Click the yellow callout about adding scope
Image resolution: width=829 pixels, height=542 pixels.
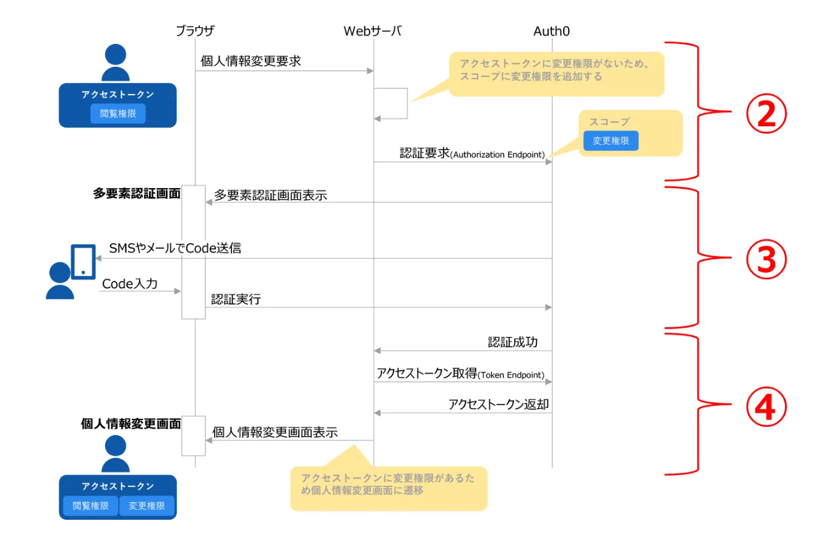pyautogui.click(x=556, y=73)
